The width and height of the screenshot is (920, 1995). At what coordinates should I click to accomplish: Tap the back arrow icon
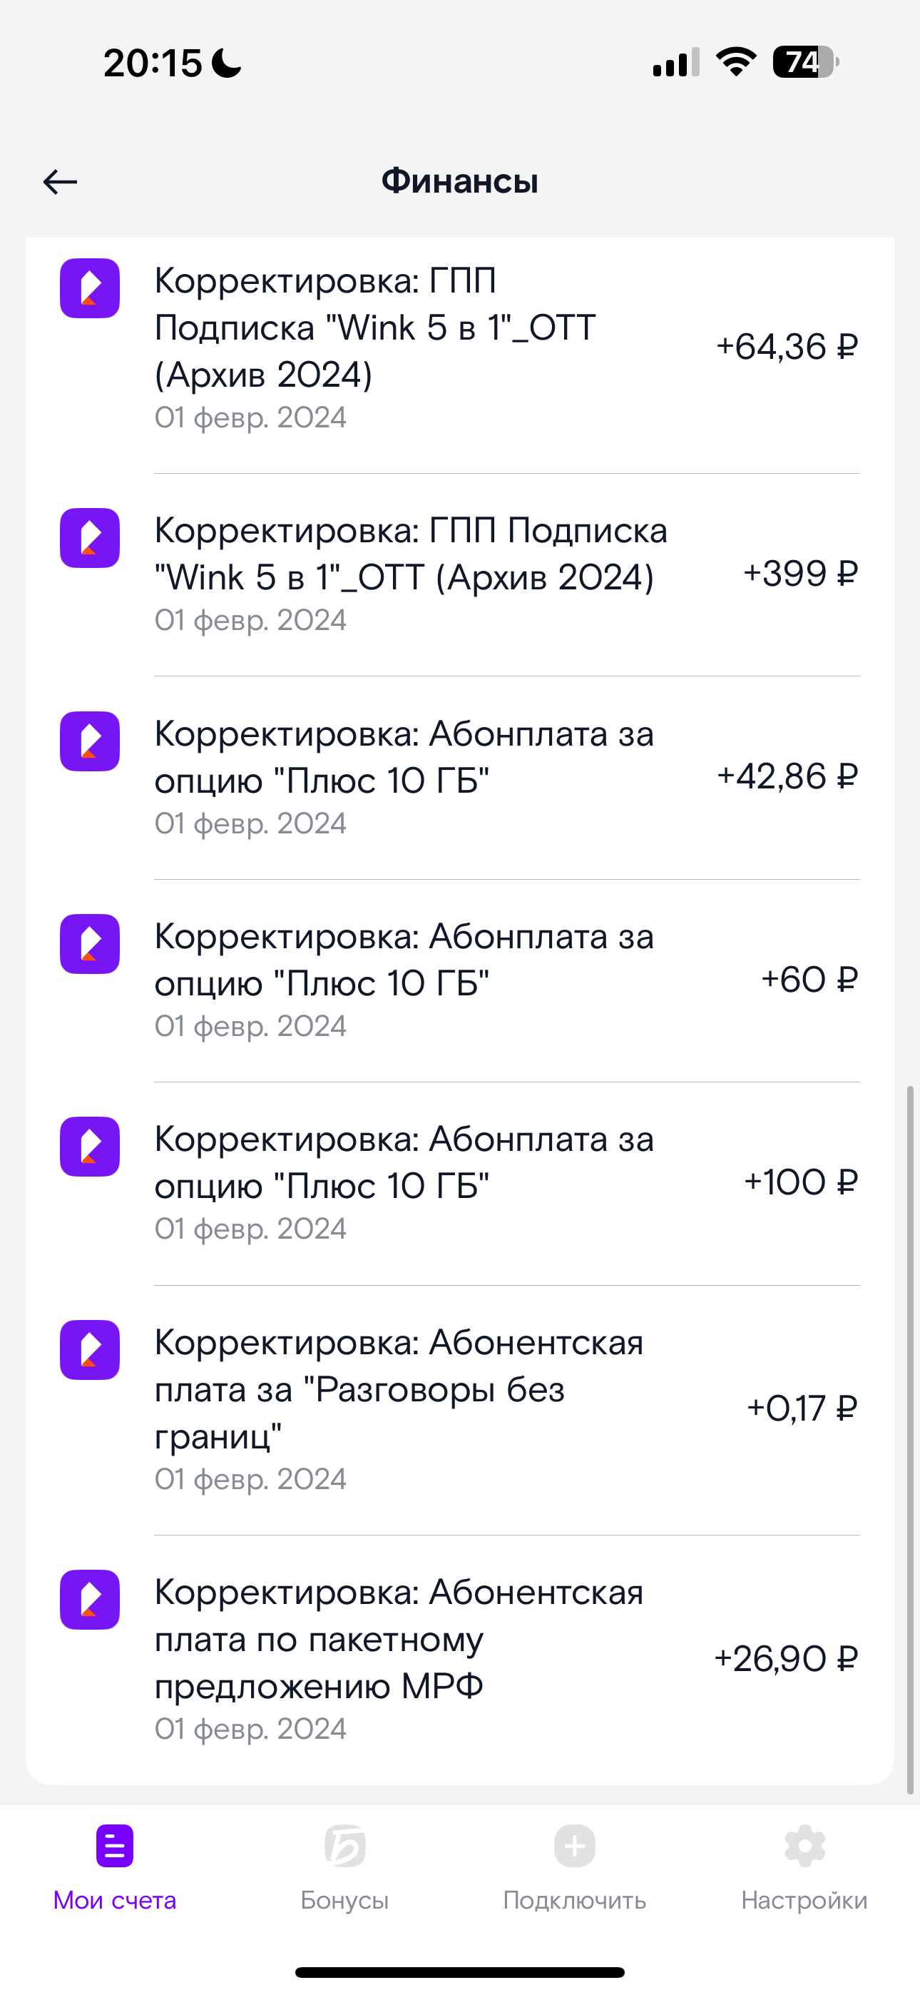61,182
